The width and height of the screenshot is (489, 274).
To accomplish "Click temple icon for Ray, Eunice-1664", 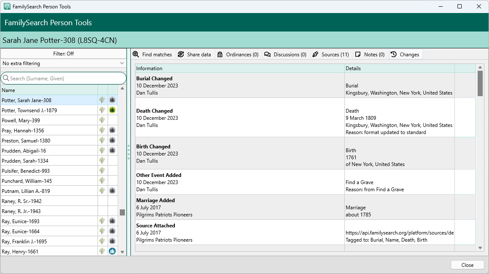I will coord(112,231).
